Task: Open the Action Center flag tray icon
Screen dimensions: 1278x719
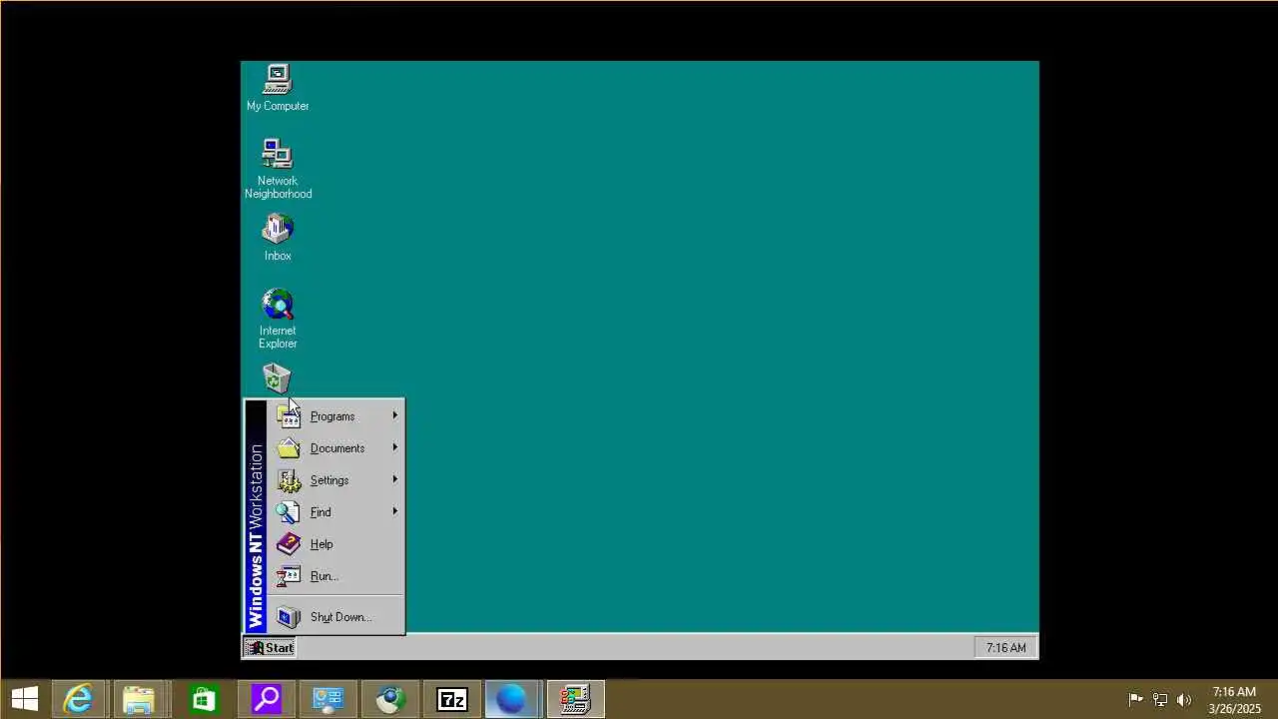Action: point(1135,699)
